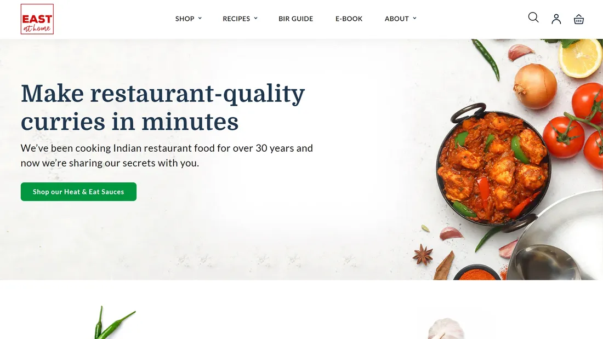Screen dimensions: 603x339
Task: Expand the chevron next to ABOUT
Action: click(414, 19)
